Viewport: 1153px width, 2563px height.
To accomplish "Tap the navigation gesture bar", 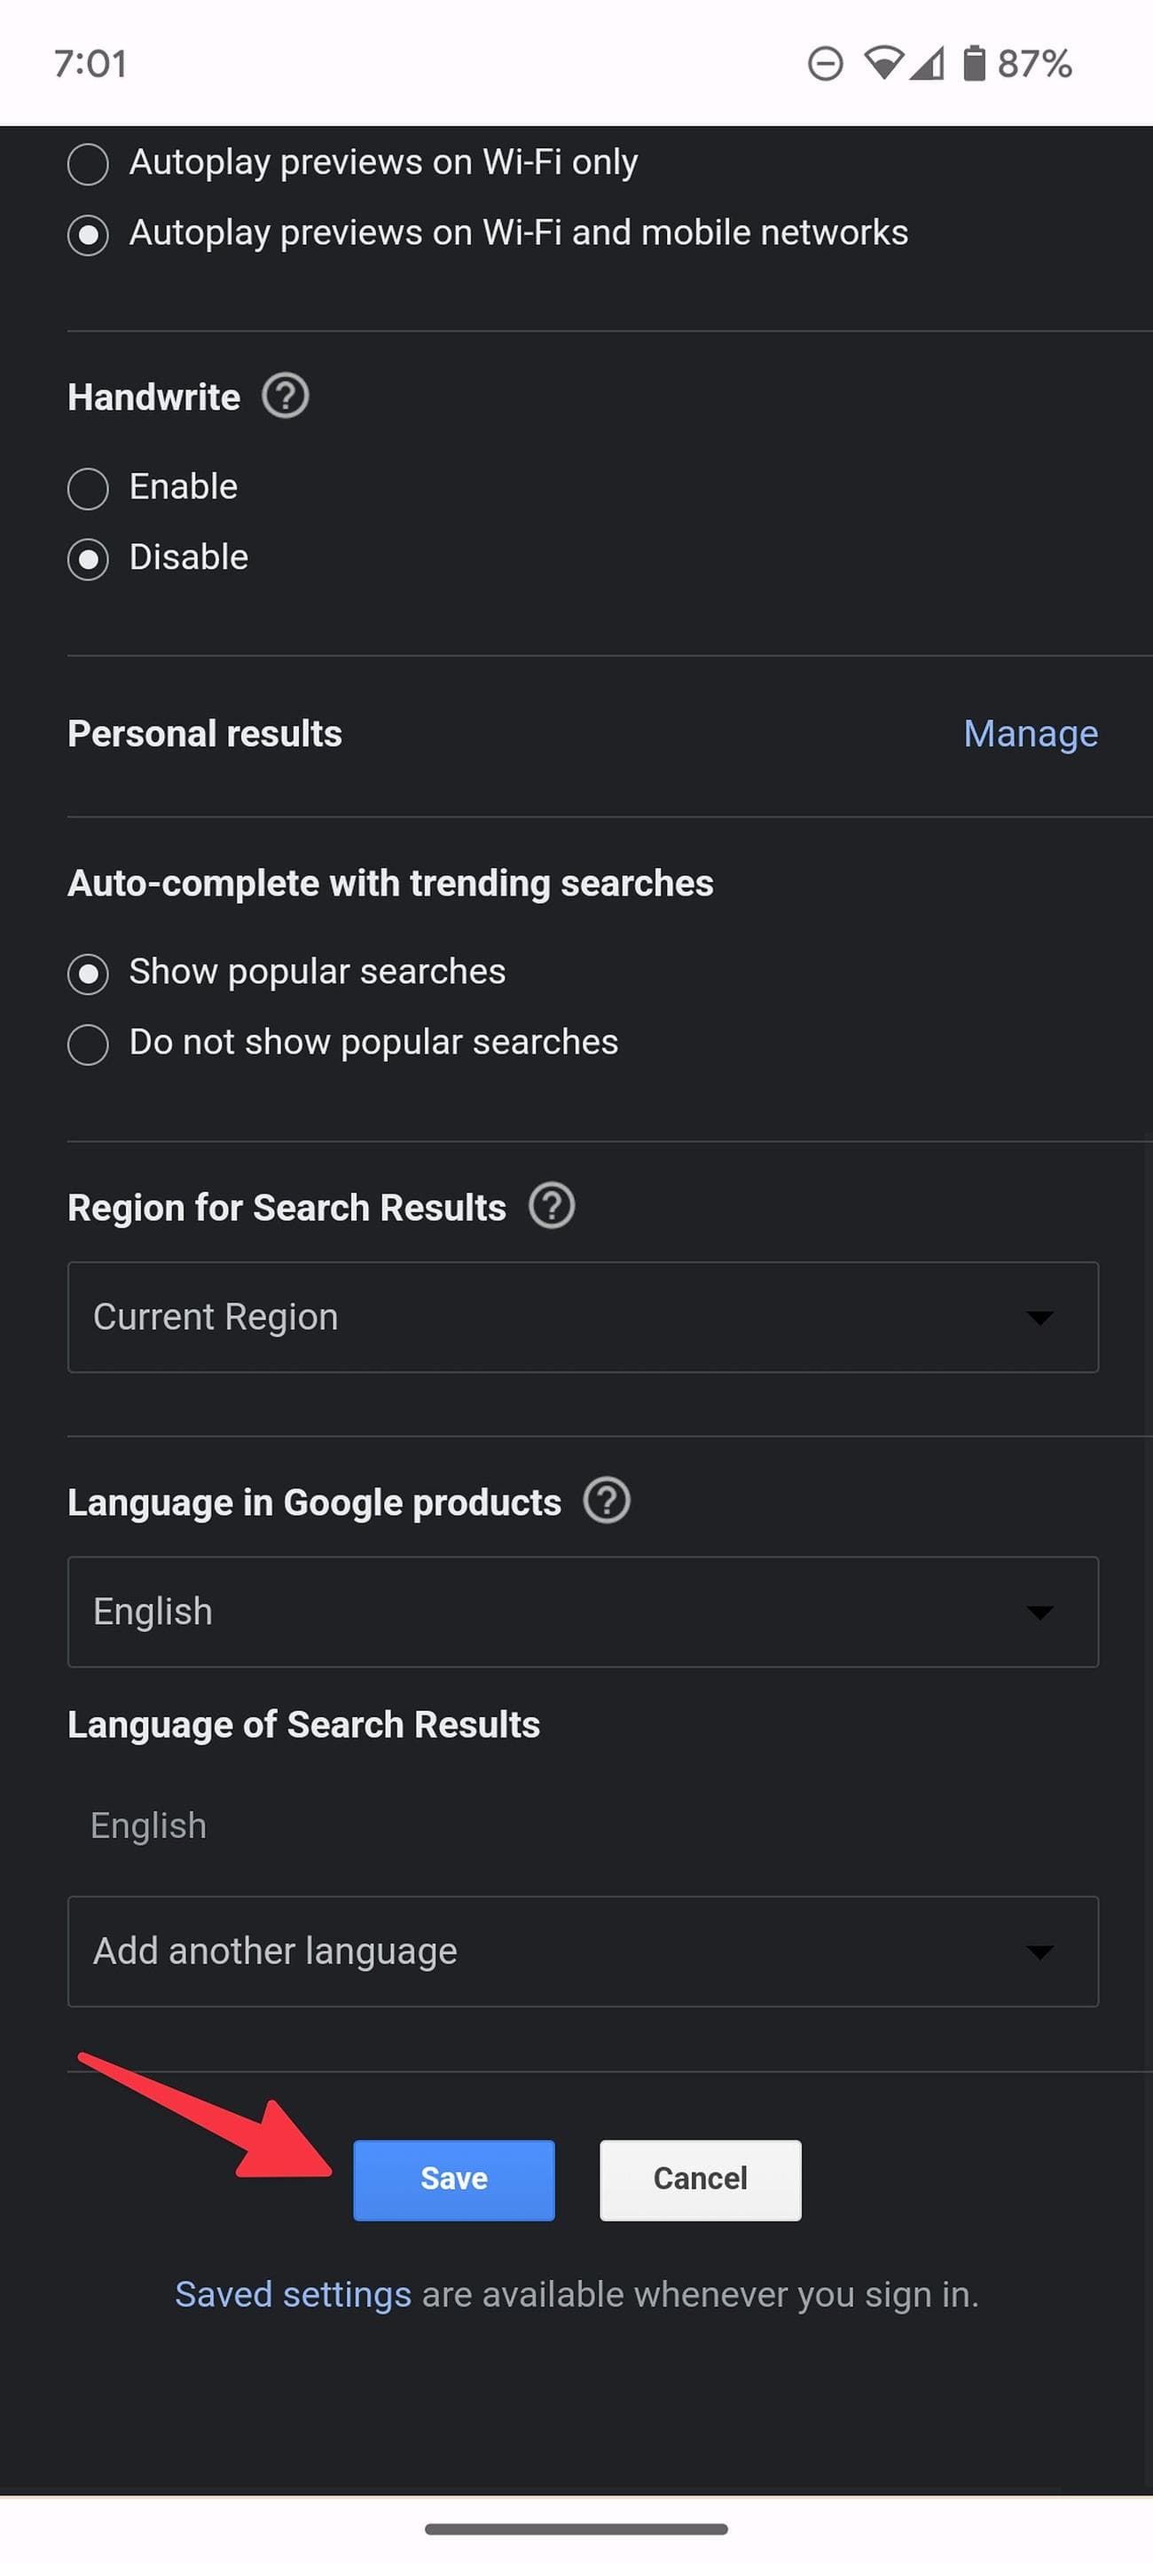I will coord(576,2528).
